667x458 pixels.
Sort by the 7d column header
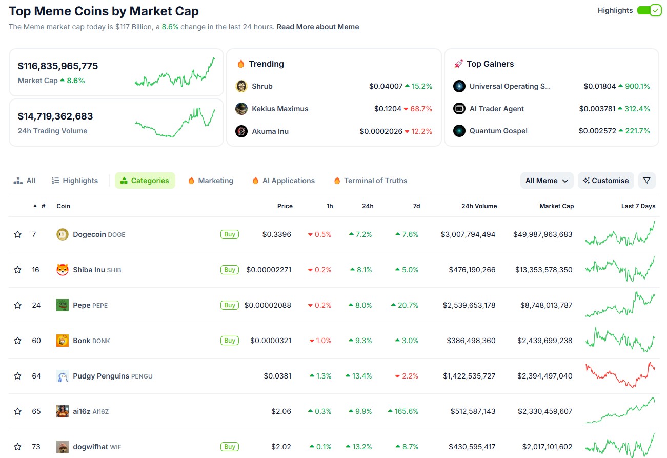[416, 206]
